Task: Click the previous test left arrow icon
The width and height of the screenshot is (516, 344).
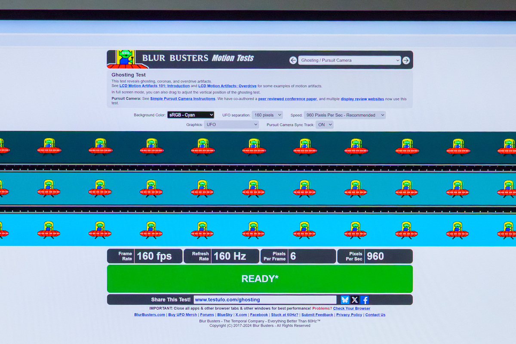Action: (293, 60)
